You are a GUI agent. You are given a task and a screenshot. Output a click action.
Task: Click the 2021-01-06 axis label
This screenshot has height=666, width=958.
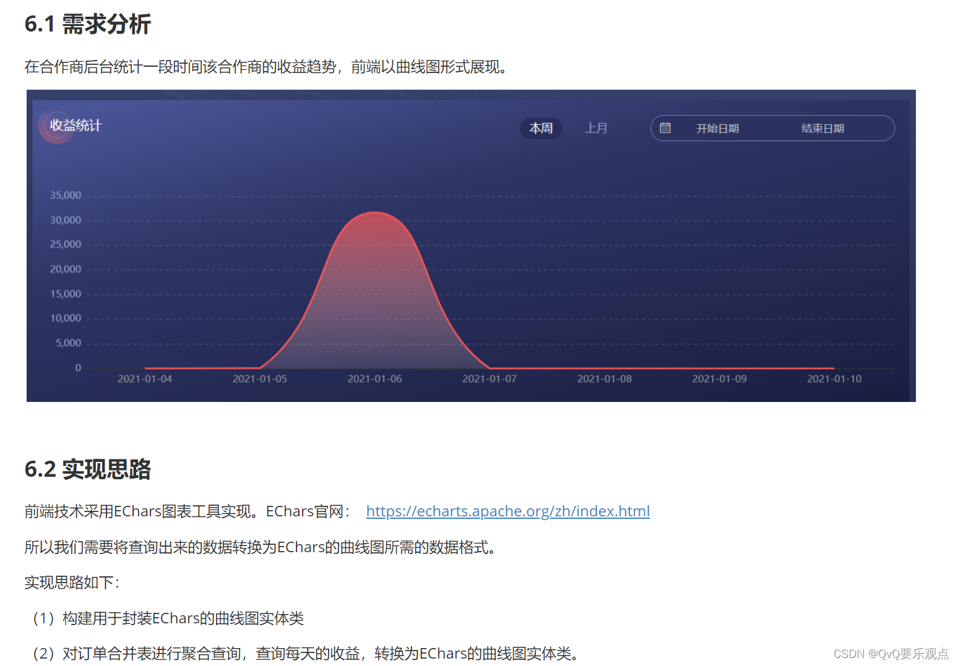pos(374,378)
